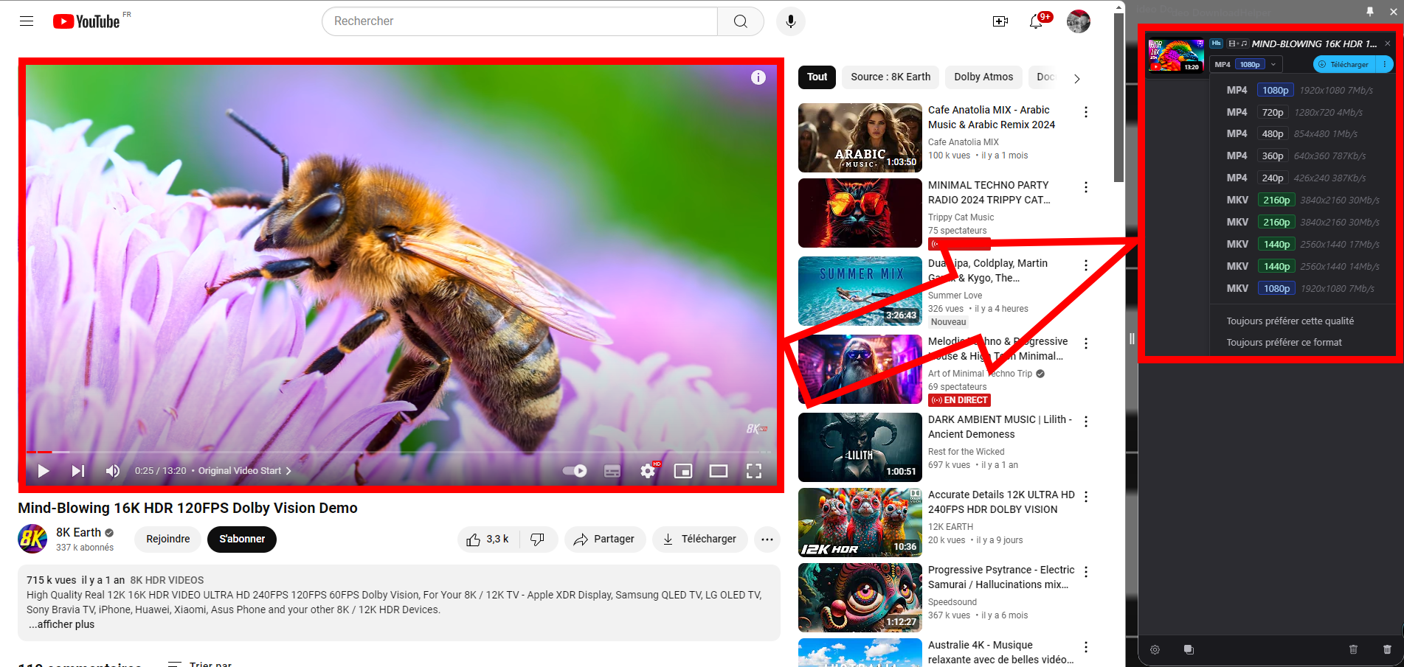Play the video
This screenshot has width=1404, height=667.
click(44, 471)
